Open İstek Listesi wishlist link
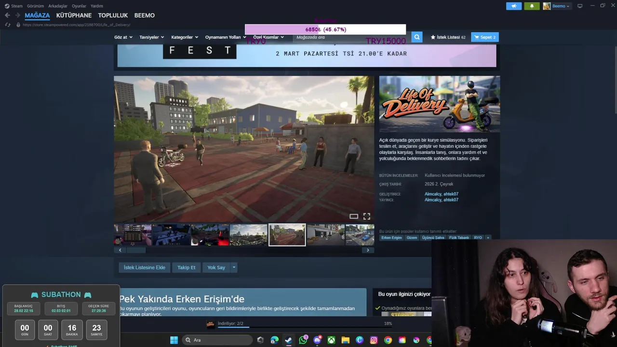Image resolution: width=617 pixels, height=347 pixels. (x=448, y=37)
